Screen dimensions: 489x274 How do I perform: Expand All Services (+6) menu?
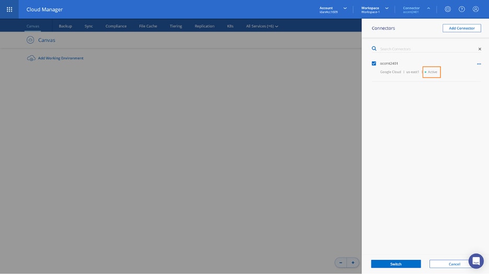tap(262, 26)
